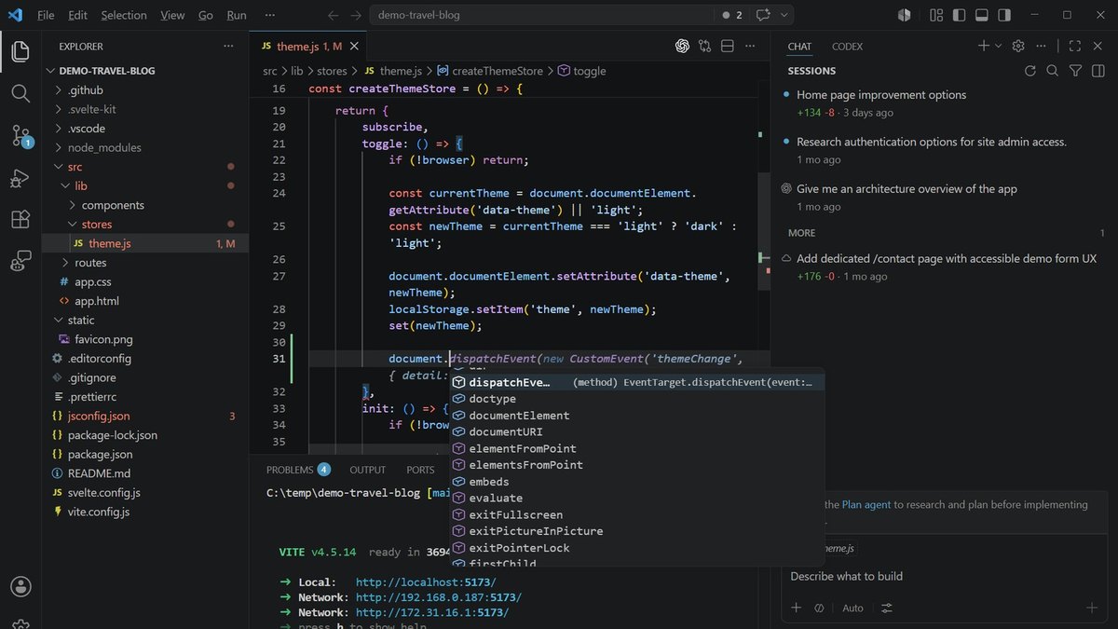Open package.json in Explorer
Image resolution: width=1118 pixels, height=629 pixels.
click(x=100, y=454)
